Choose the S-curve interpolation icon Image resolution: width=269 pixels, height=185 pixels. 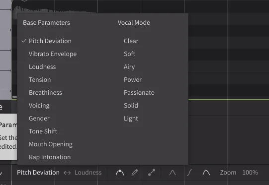tap(189, 173)
